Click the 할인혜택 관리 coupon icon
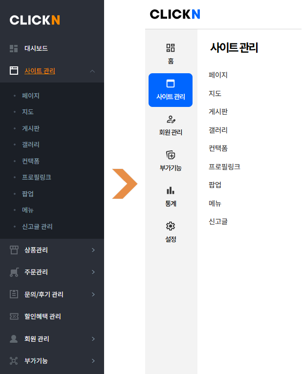This screenshot has height=374, width=302. [14, 316]
